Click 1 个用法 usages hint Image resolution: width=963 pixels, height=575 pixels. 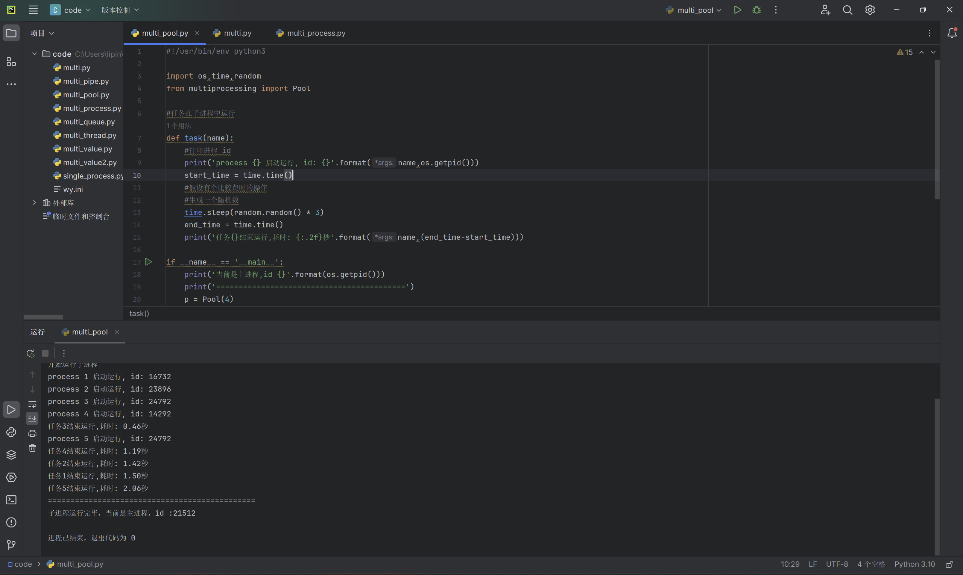179,126
